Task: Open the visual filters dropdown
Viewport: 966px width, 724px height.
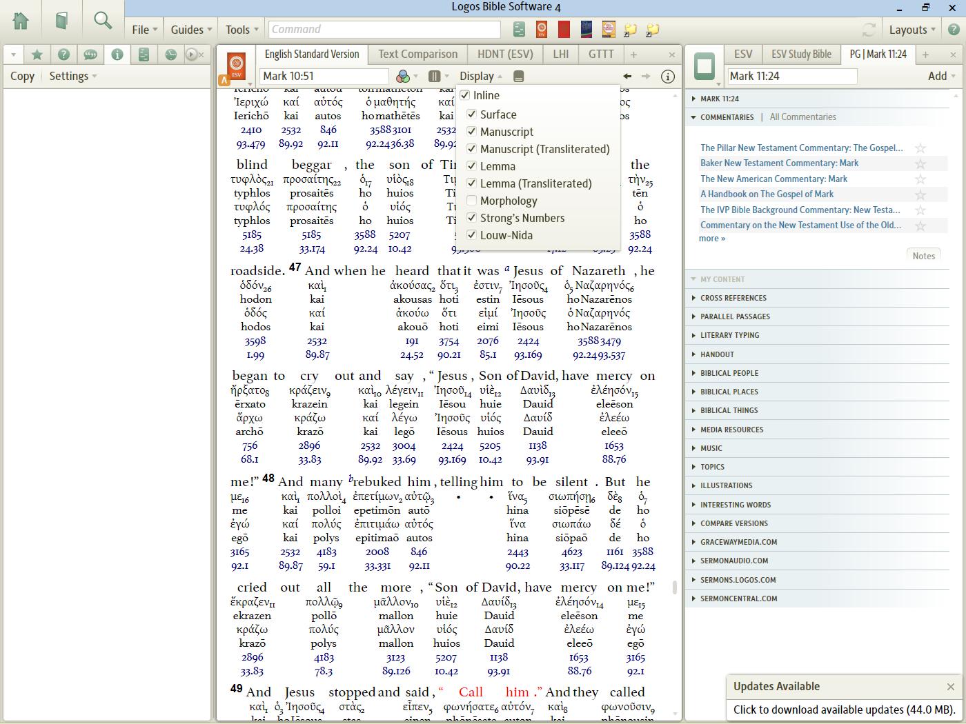Action: 407,77
